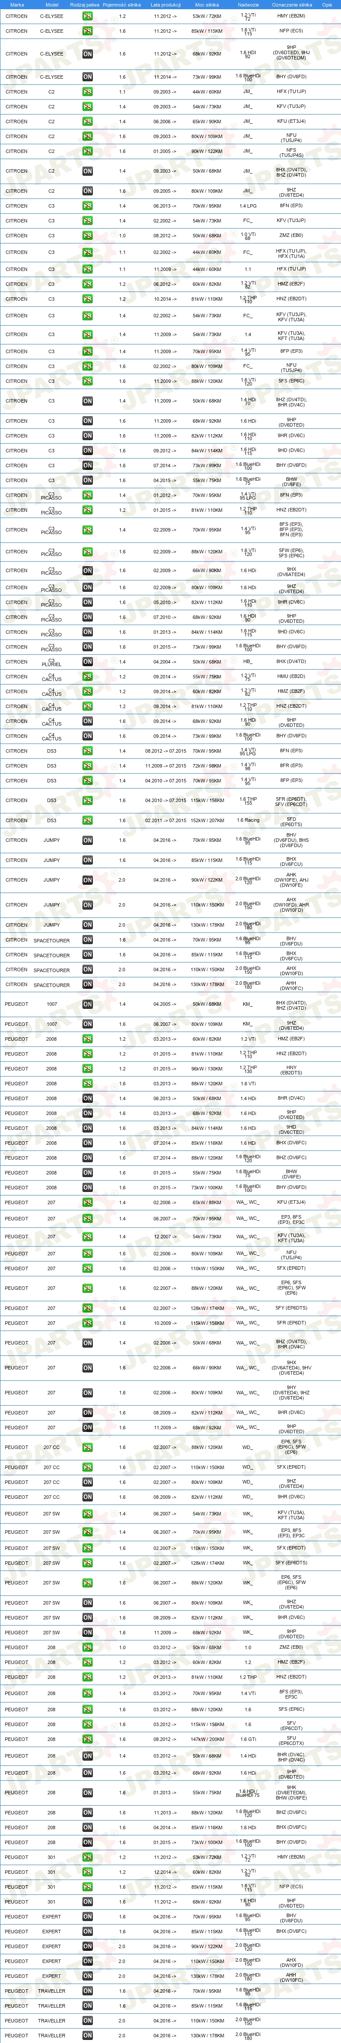Click the Rodzaj paliwa column header
This screenshot has width=341, height=2043.
85,5
